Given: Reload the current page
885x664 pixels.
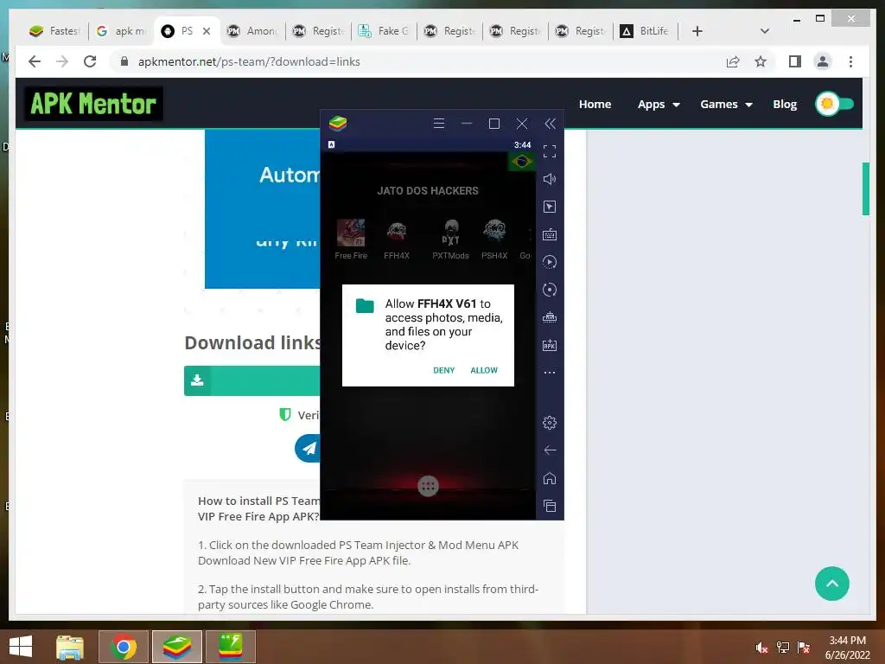Looking at the screenshot, I should point(90,61).
